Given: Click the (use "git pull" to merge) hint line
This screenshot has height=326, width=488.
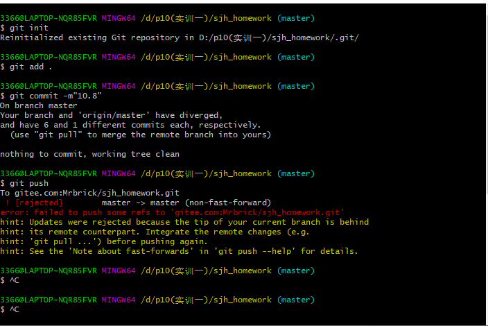Looking at the screenshot, I should pos(140,135).
